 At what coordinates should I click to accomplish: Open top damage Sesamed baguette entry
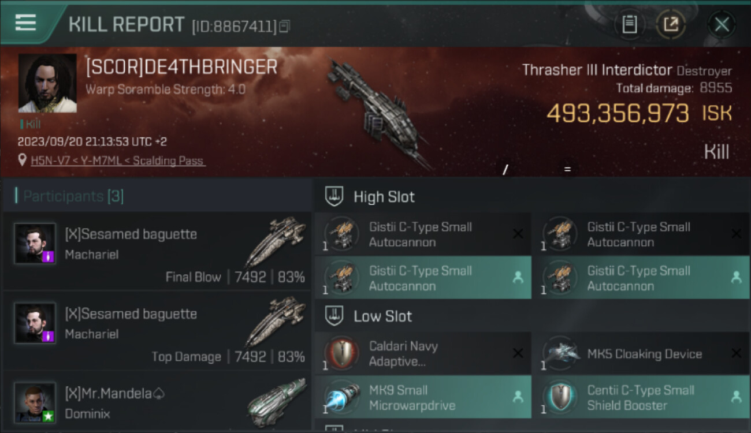coord(157,331)
